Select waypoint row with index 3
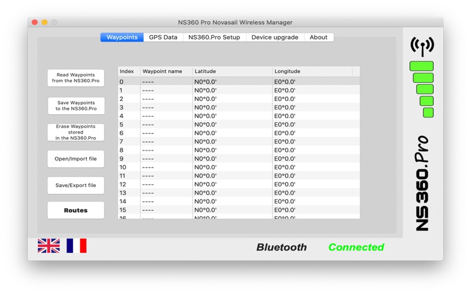This screenshot has height=294, width=471. (239, 108)
